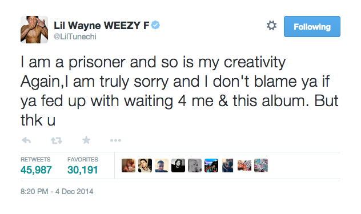
Task: Open the Lil Wayne WEEZY F name link
Action: click(x=102, y=26)
